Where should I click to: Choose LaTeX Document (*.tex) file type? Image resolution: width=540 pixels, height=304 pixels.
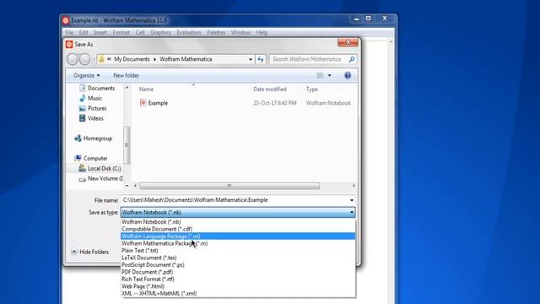click(238, 258)
